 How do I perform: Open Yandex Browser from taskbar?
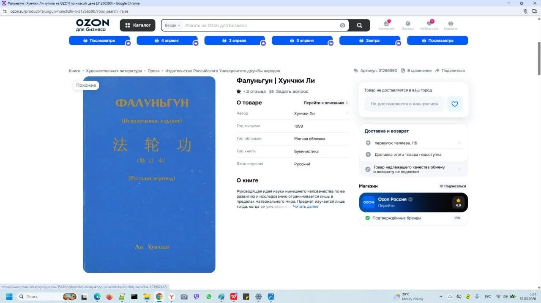(171, 297)
